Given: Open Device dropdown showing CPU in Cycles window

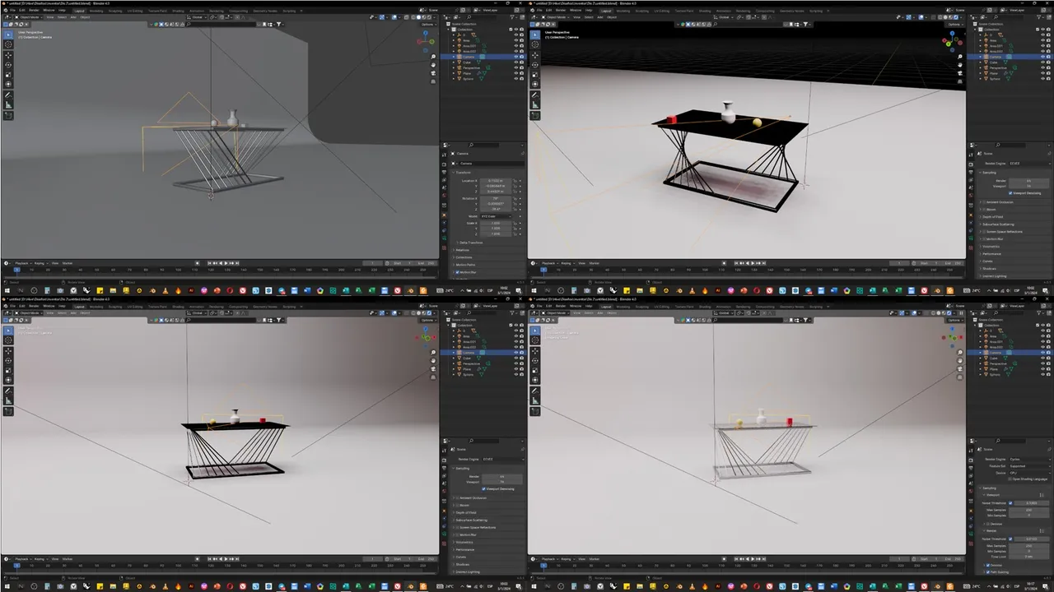Looking at the screenshot, I should pyautogui.click(x=1030, y=473).
